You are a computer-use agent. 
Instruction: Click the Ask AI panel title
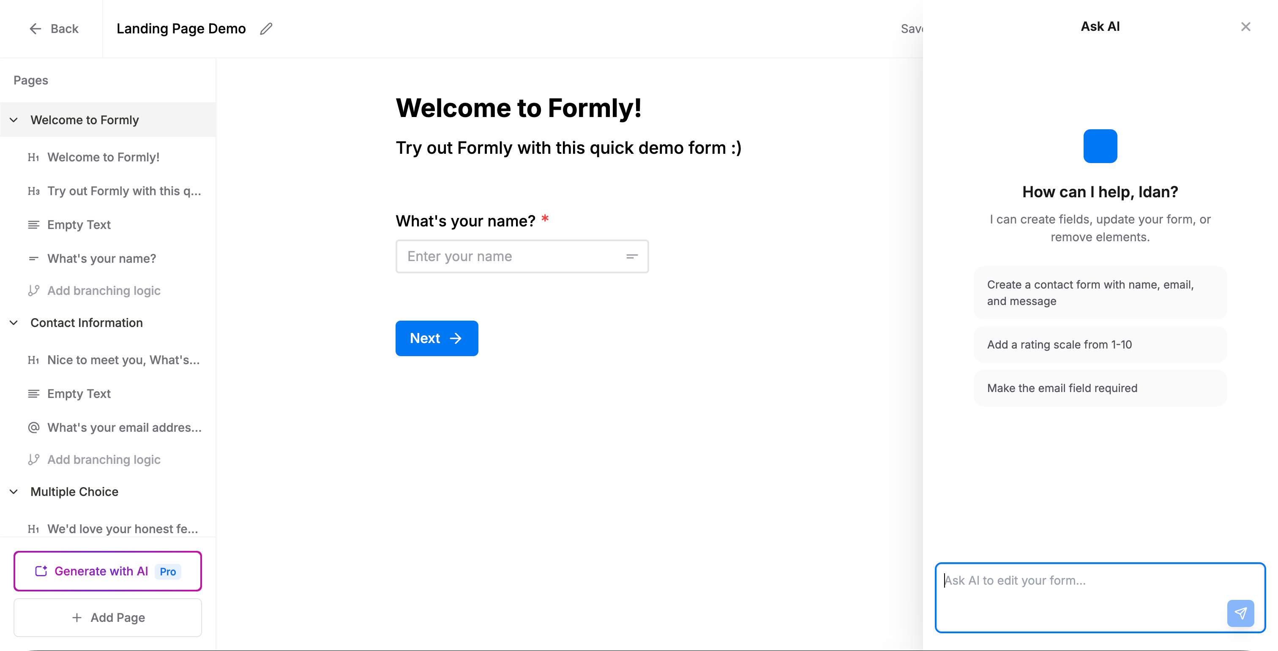[1100, 27]
